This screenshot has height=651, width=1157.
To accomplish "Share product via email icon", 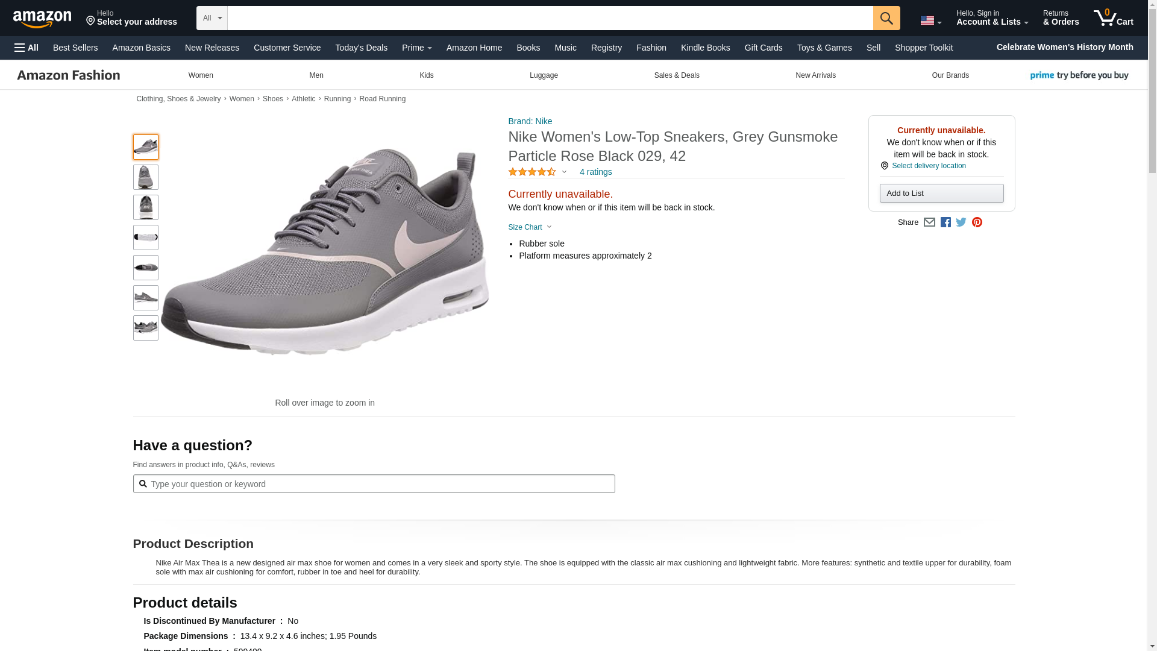I will [929, 222].
